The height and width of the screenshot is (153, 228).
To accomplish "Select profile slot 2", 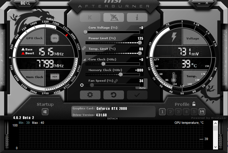I will (170, 112).
